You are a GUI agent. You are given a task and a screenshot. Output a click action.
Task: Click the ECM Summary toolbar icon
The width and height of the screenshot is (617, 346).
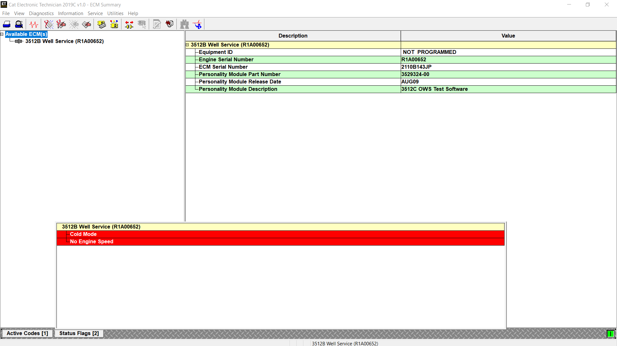tap(102, 24)
